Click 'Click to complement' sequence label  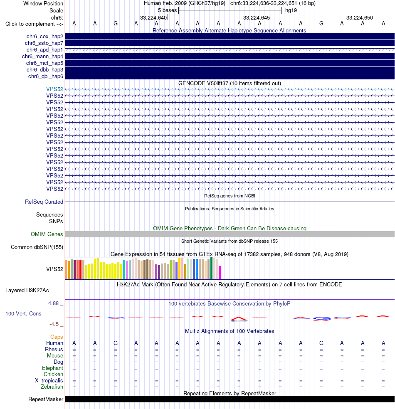(34, 24)
